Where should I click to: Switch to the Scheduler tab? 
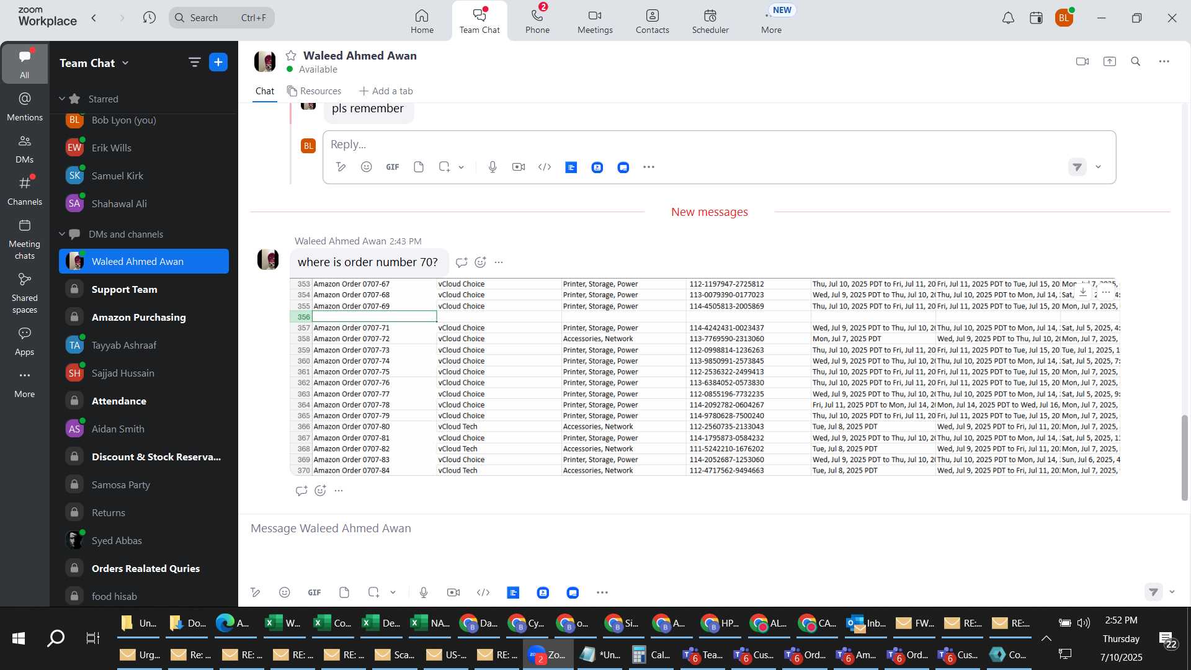(x=710, y=21)
